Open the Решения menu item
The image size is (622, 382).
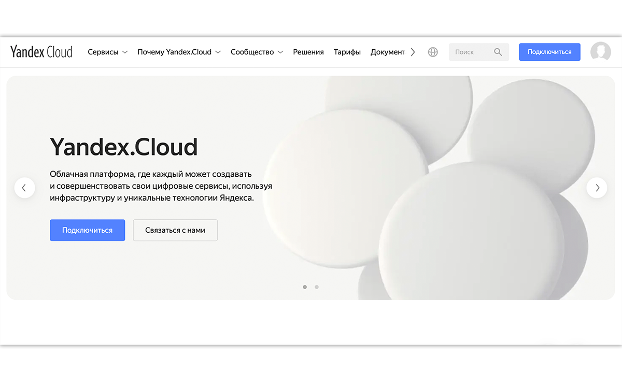[x=308, y=52]
